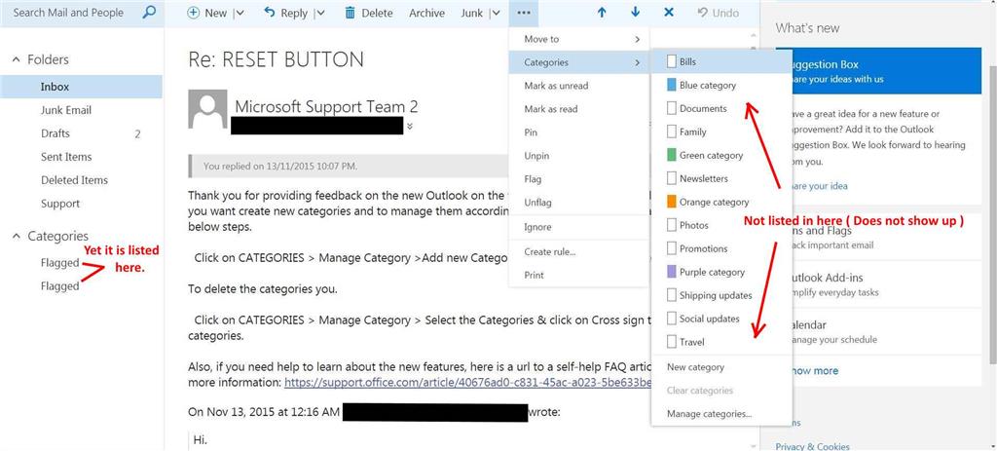
Task: Click in Search Mail and People field
Action: (69, 12)
